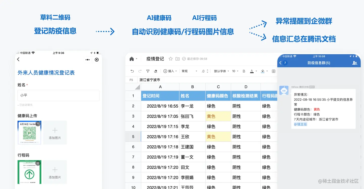Tap the back arrow in registration form
Viewport: 364px width, 189px height.
point(18,59)
